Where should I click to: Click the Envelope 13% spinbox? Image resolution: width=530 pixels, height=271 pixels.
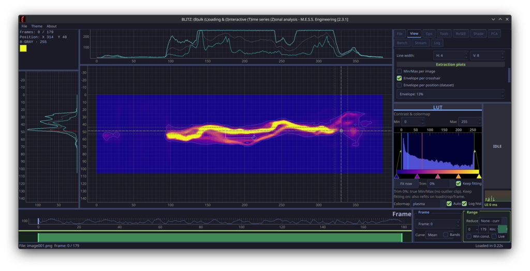(451, 94)
